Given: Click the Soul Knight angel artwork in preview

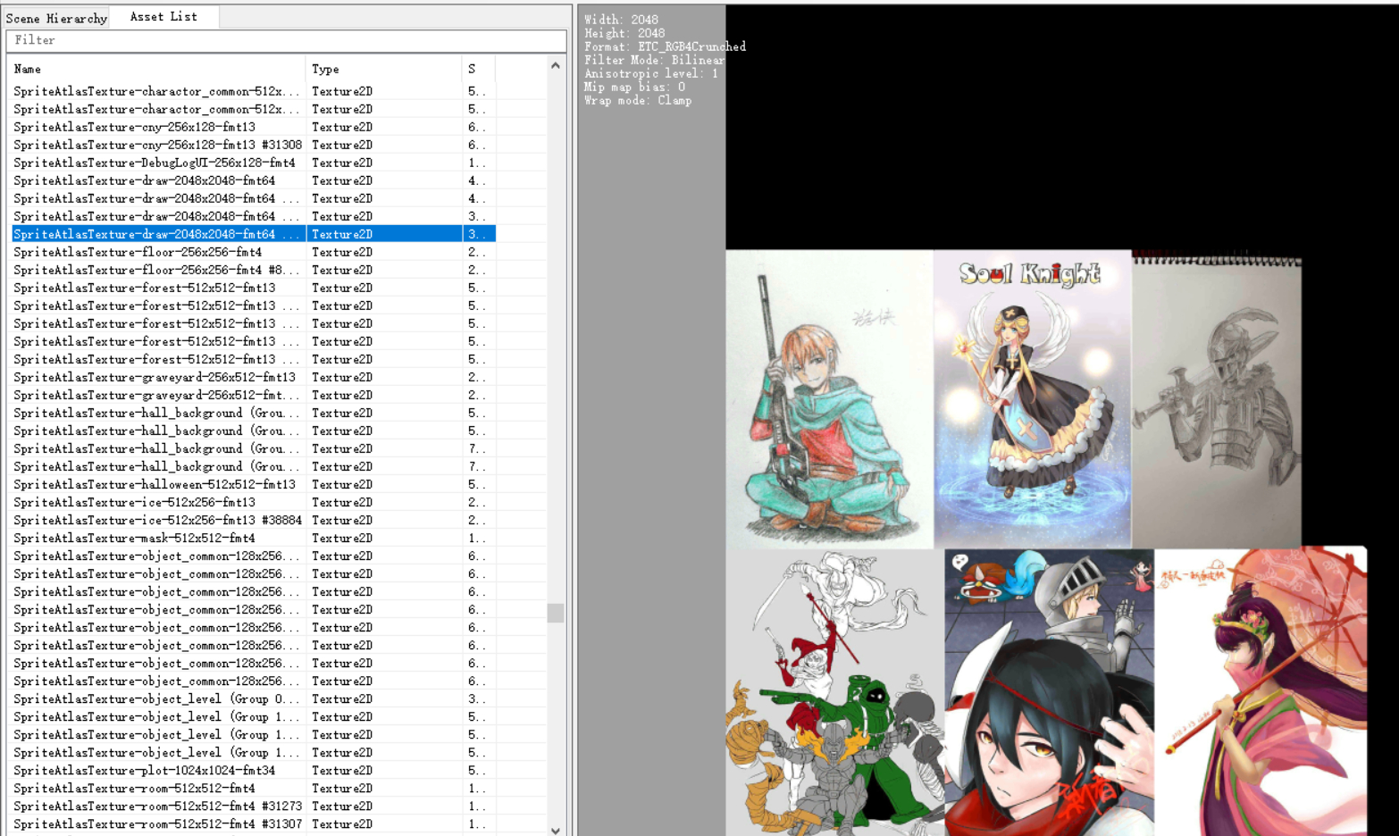Looking at the screenshot, I should [x=1033, y=398].
